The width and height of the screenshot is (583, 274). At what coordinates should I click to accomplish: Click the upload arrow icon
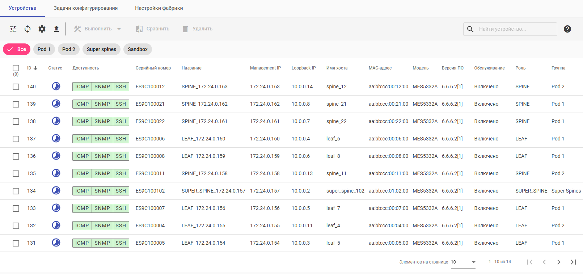pos(56,29)
